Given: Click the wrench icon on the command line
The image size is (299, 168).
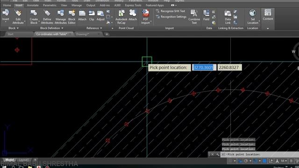Looking at the screenshot, I should (218, 154).
